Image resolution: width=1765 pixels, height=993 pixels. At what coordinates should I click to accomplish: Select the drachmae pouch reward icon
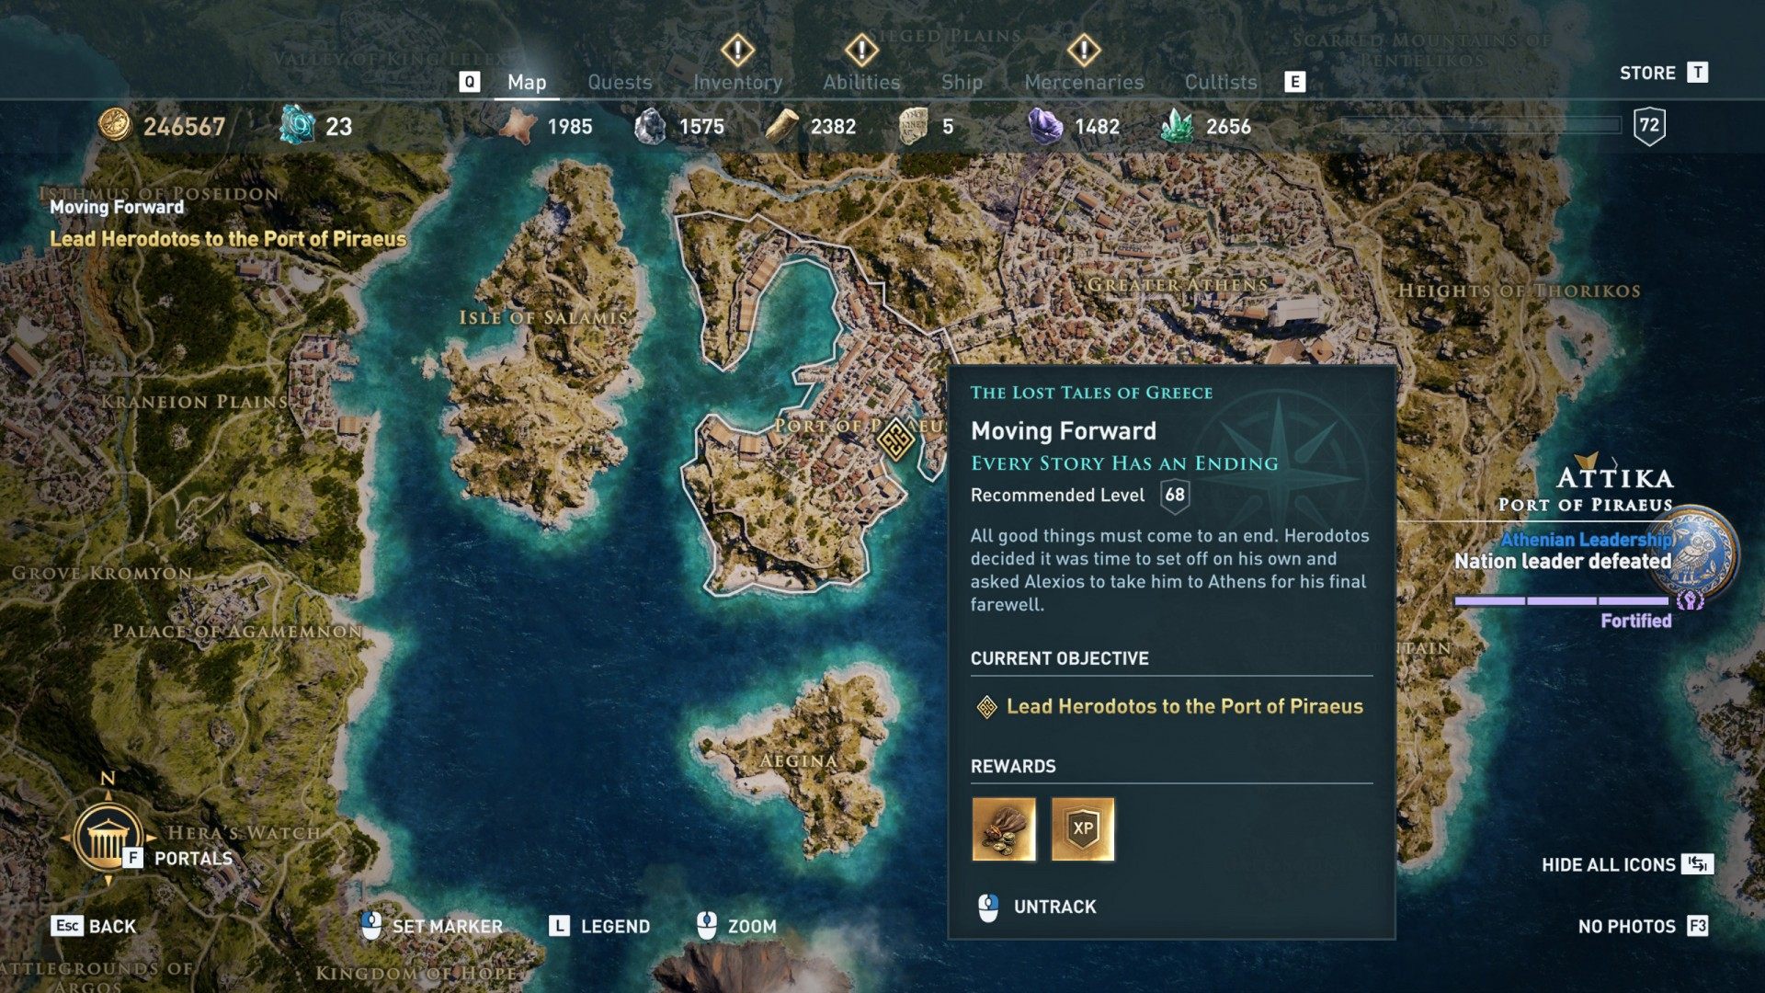[1004, 829]
